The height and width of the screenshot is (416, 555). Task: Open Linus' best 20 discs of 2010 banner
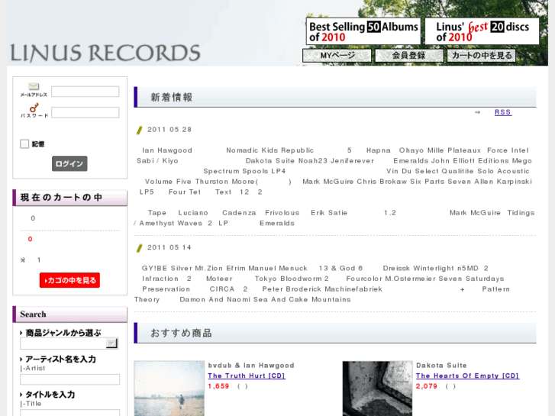pos(482,31)
